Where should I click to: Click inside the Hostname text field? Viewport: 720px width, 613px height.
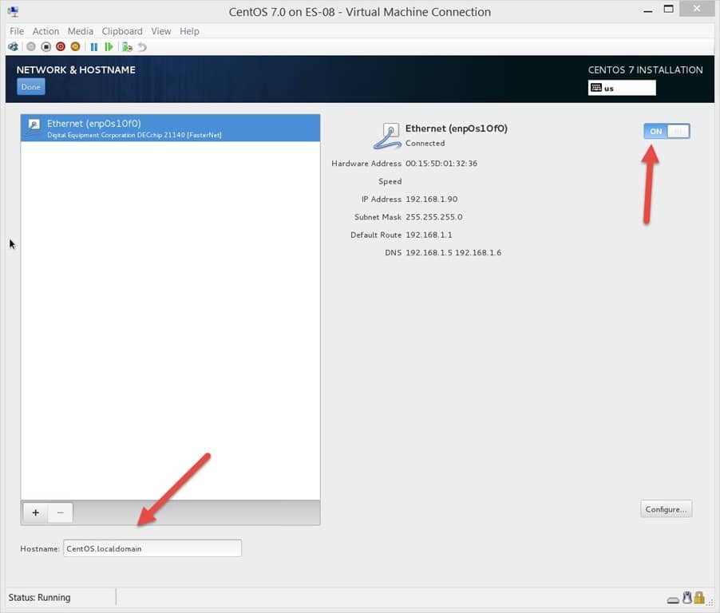(152, 548)
